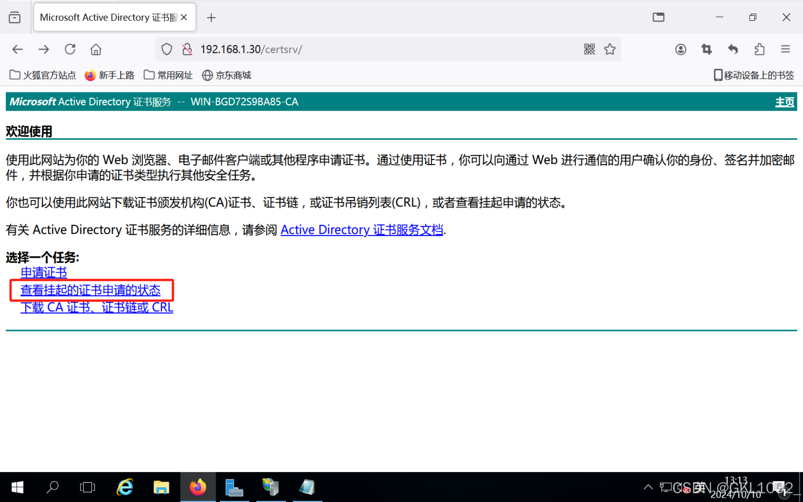Expand the system tray hidden icons chevron

click(x=648, y=487)
